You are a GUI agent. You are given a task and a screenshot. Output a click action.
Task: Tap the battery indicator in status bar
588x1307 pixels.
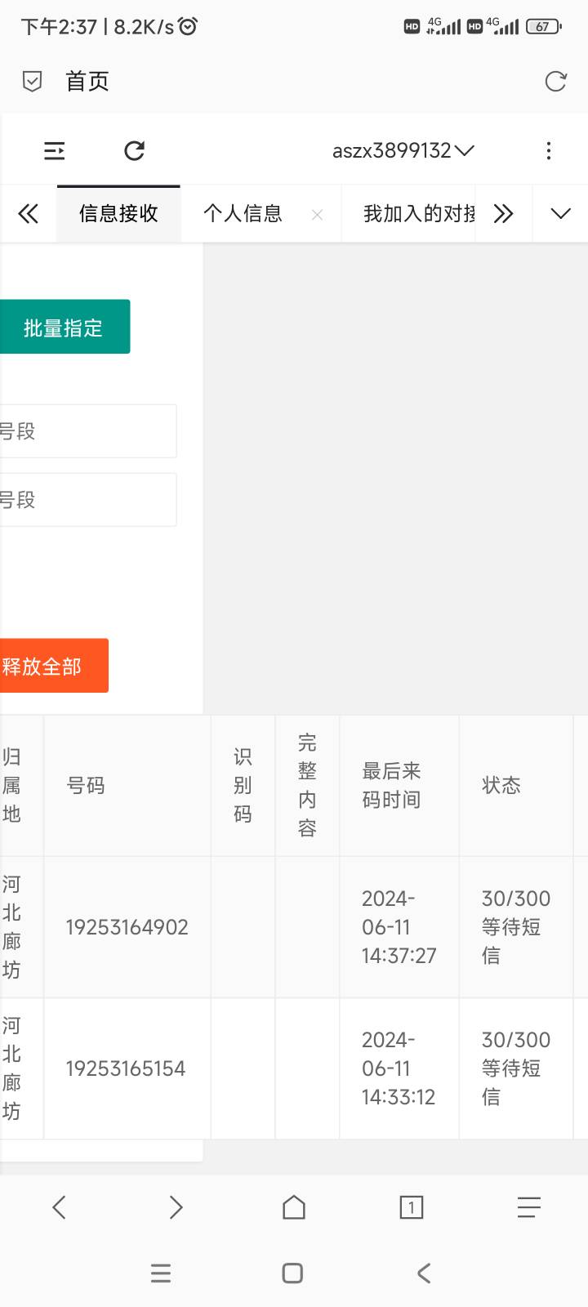coord(544,26)
